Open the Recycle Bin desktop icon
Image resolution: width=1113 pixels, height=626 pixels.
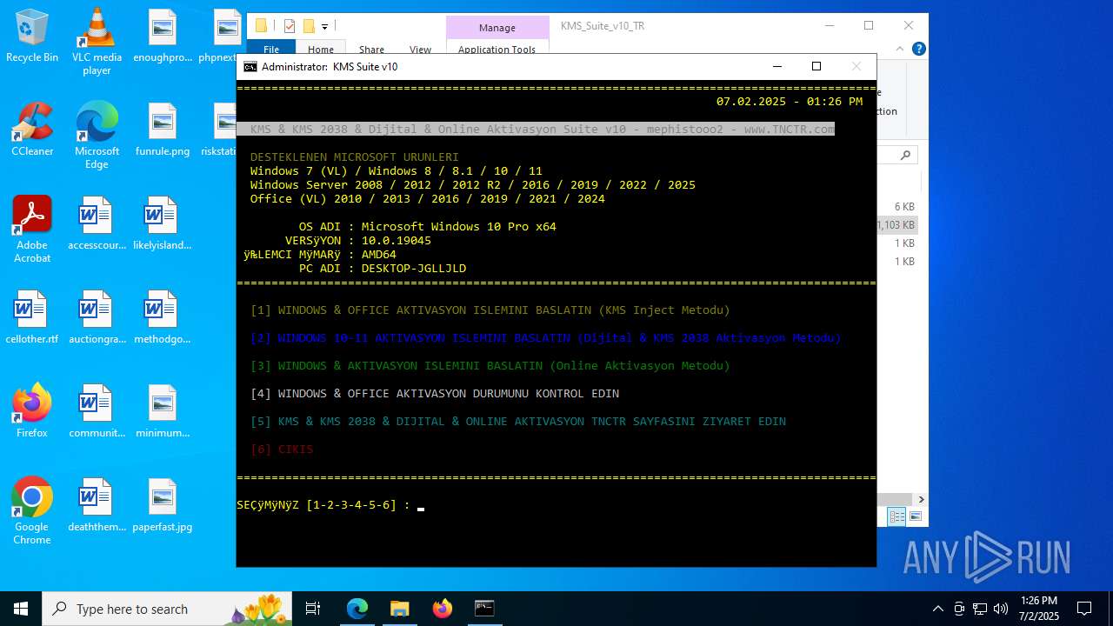tap(32, 37)
